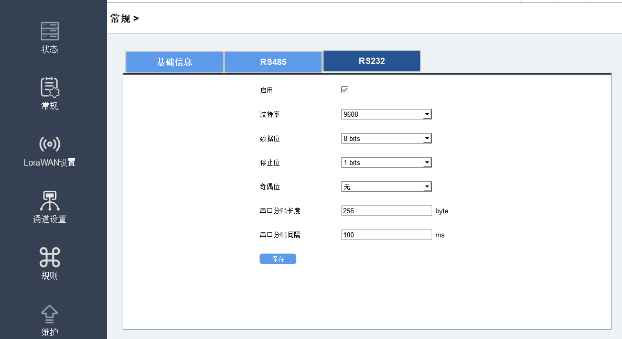The height and width of the screenshot is (339, 622).
Task: Switch to the RS485 tab
Action: click(273, 62)
